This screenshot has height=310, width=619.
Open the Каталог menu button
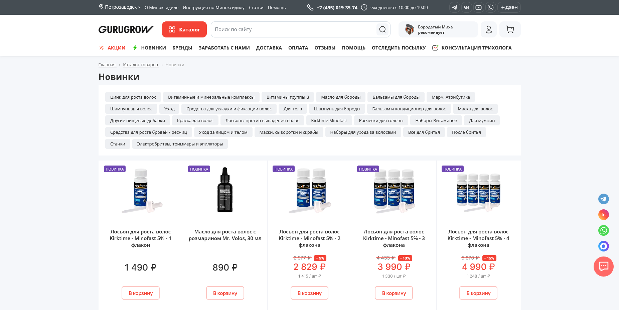tap(184, 29)
